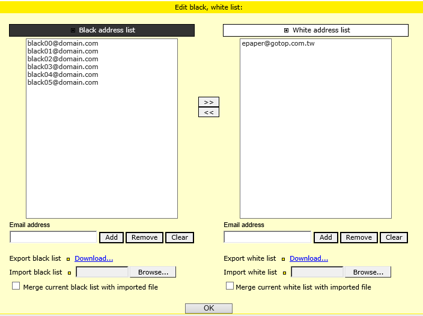The height and width of the screenshot is (316, 423).
Task: Enable Merge current white list with imported file
Action: [x=230, y=287]
